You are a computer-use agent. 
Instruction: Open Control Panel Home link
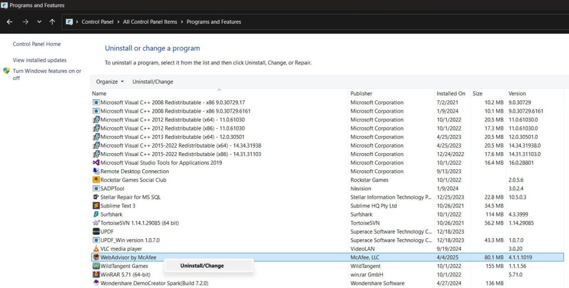pos(37,44)
